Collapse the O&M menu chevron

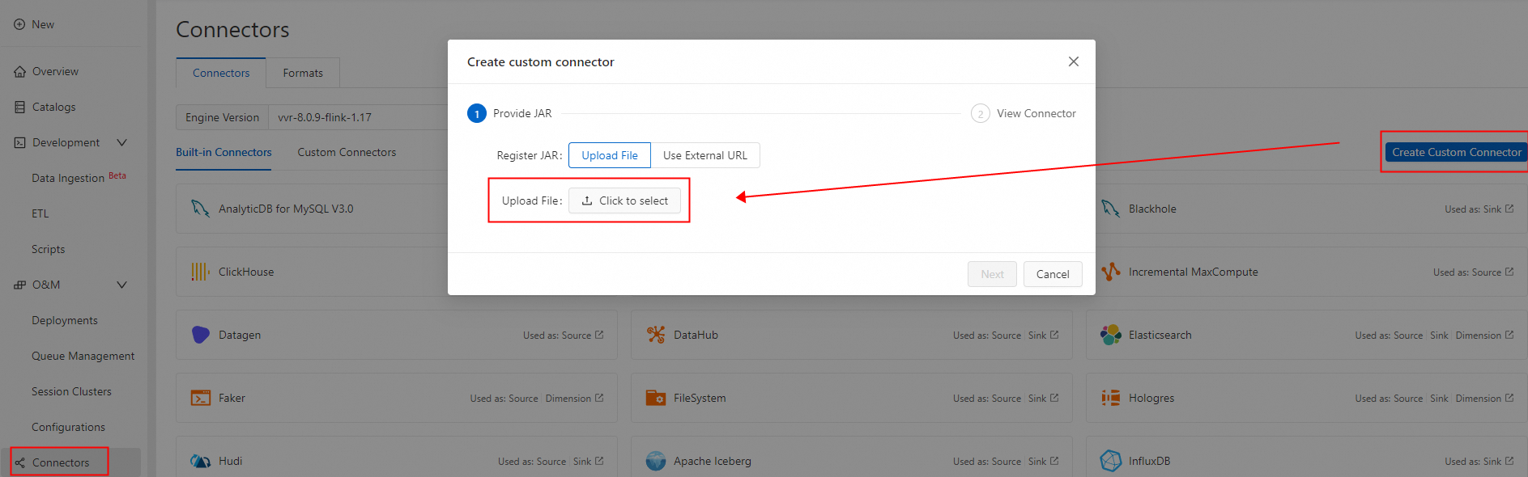[122, 285]
